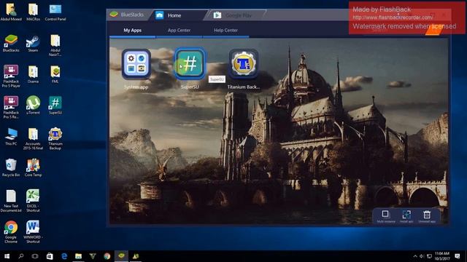
Task: Open the Recycle Bin
Action: [x=11, y=168]
